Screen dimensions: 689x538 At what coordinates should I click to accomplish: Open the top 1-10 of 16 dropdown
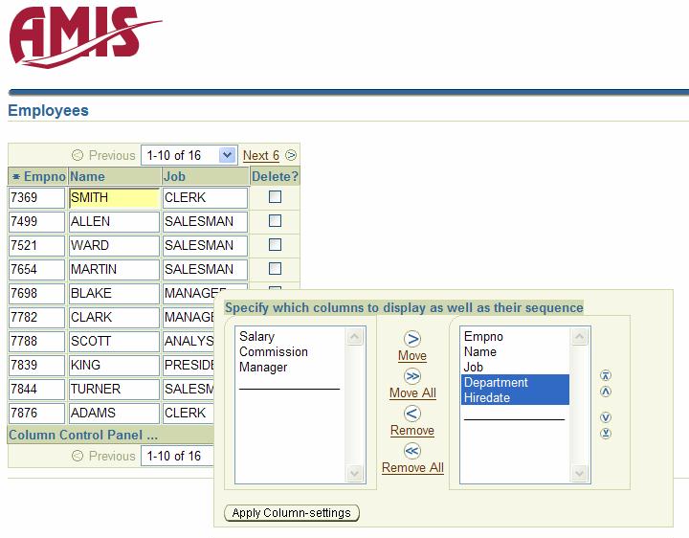[x=189, y=155]
